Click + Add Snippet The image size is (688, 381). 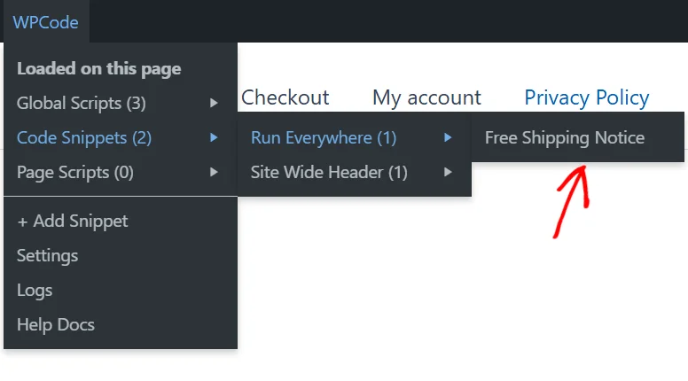[121, 221]
